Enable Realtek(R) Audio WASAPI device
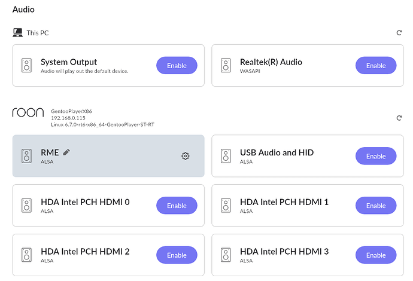This screenshot has width=413, height=281. [x=376, y=65]
